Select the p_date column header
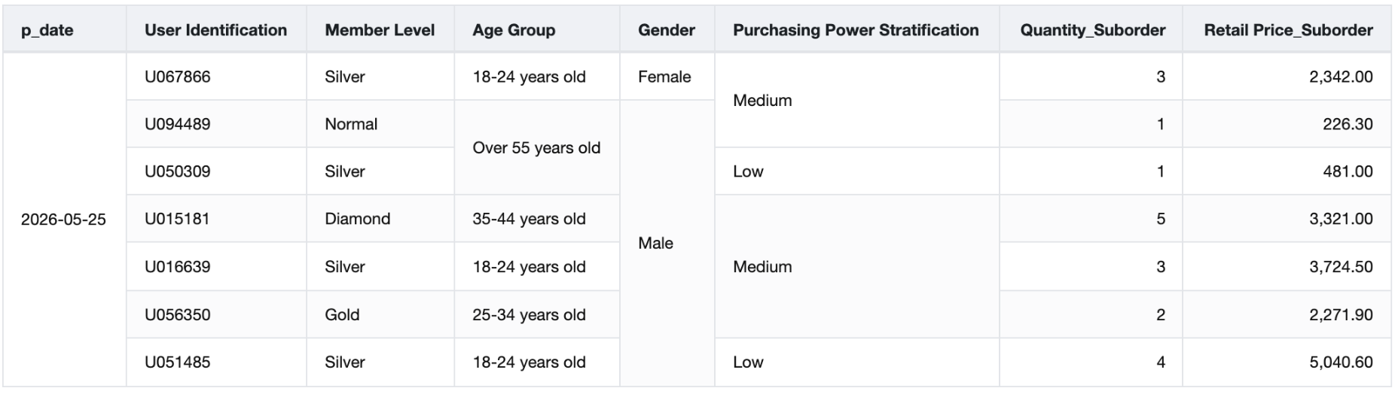The height and width of the screenshot is (400, 1395). tap(64, 30)
